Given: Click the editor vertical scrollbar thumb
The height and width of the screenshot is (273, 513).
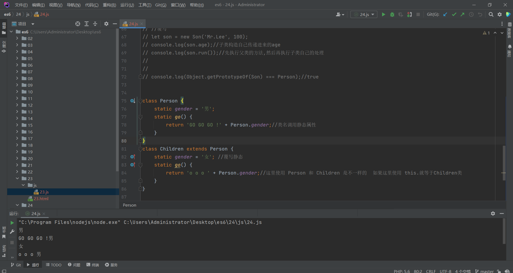Looking at the screenshot, I should click(x=504, y=163).
